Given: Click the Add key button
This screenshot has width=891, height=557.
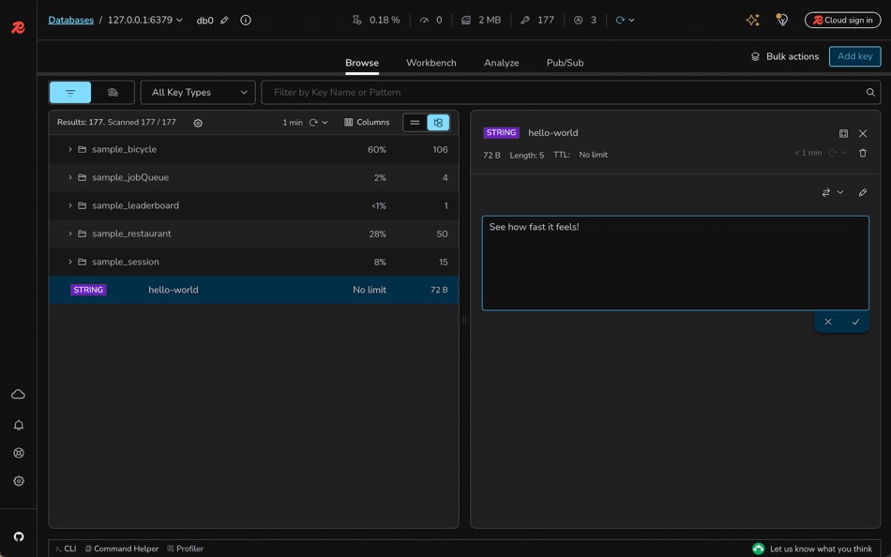Looking at the screenshot, I should coord(853,56).
